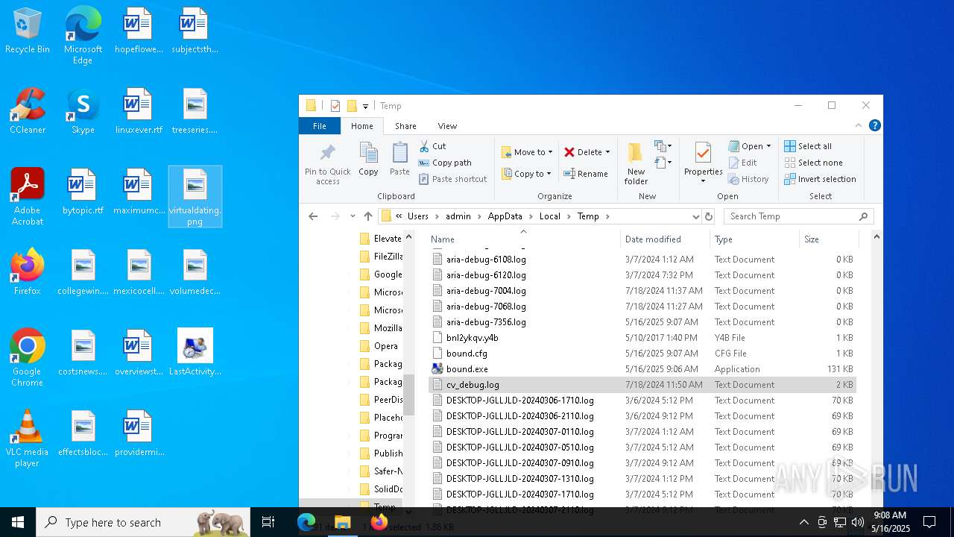The height and width of the screenshot is (537, 954).
Task: Switch to the Home ribbon tab
Action: point(362,126)
